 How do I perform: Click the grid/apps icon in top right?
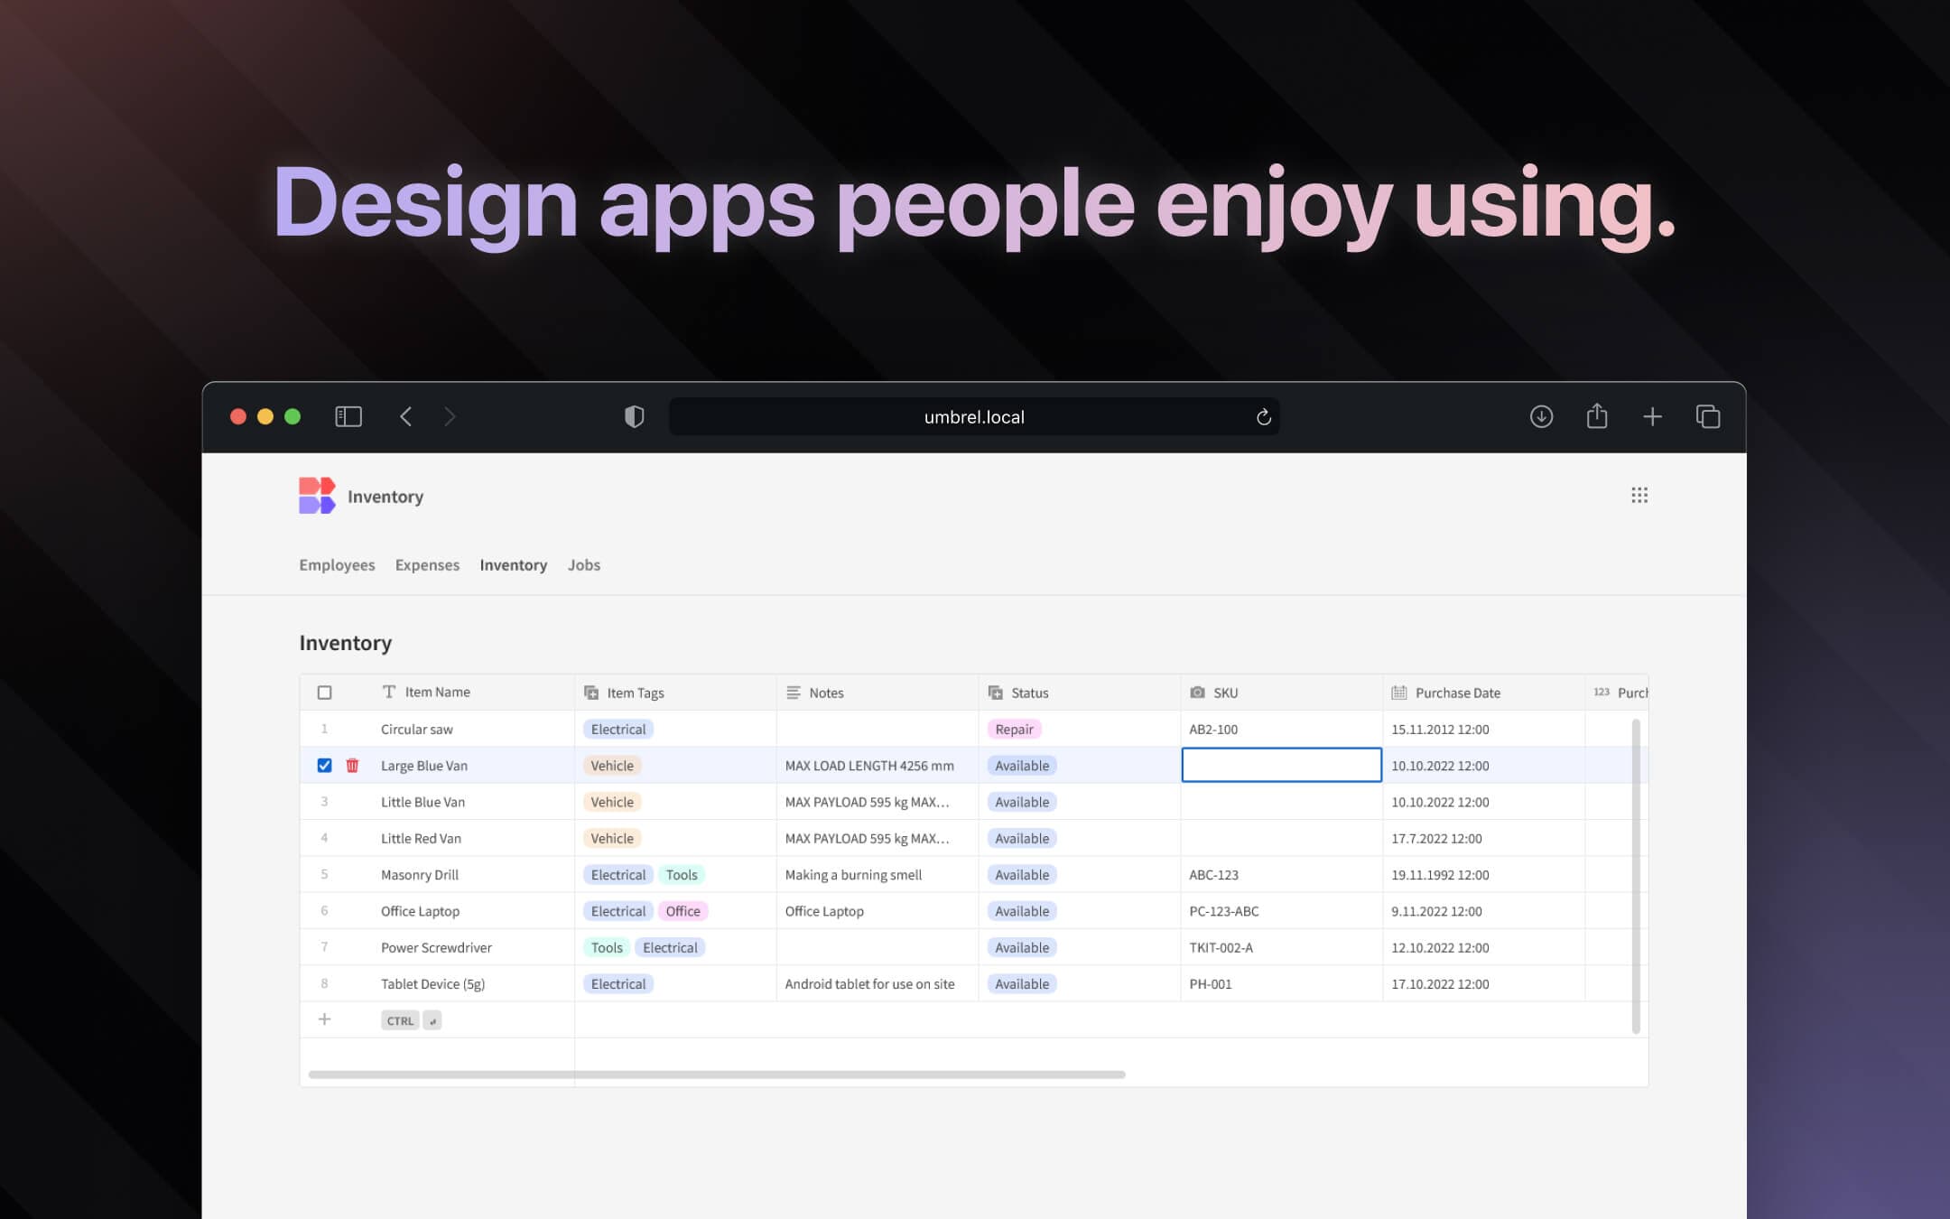coord(1639,494)
